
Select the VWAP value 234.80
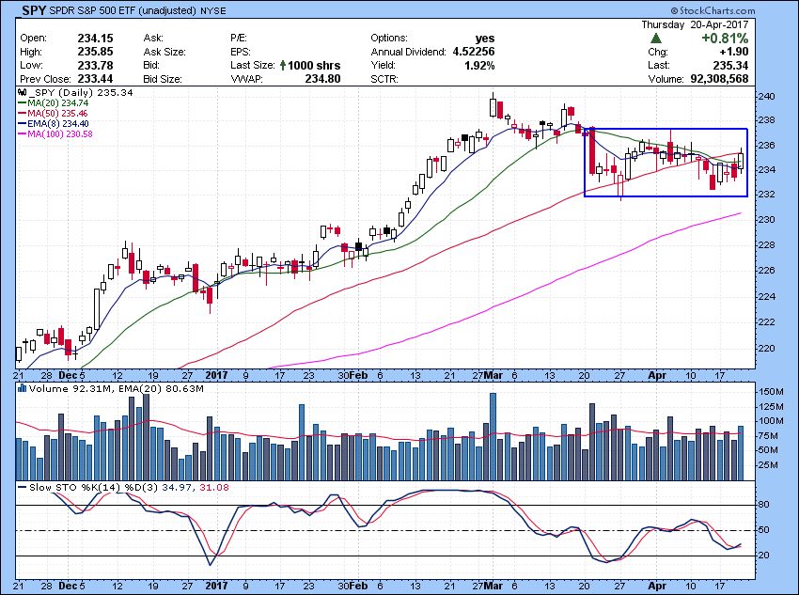coord(323,79)
